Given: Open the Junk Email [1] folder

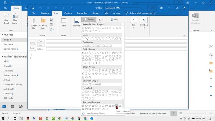Looking at the screenshot, I should point(9,89).
